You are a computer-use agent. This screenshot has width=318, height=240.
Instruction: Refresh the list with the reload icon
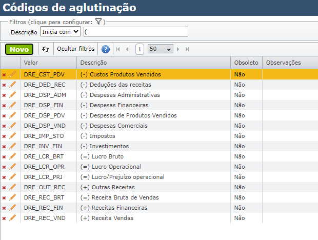point(46,49)
